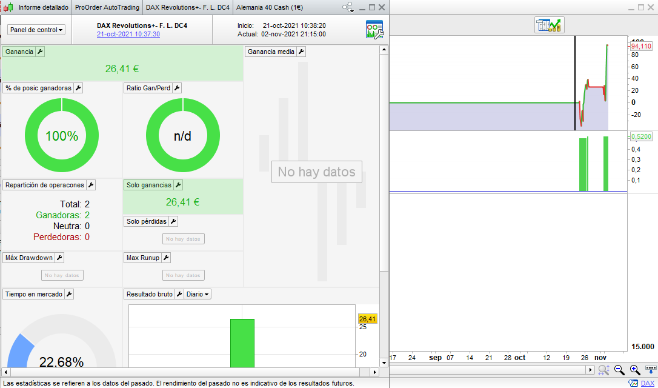Click the Total: 2 row

tap(75, 204)
